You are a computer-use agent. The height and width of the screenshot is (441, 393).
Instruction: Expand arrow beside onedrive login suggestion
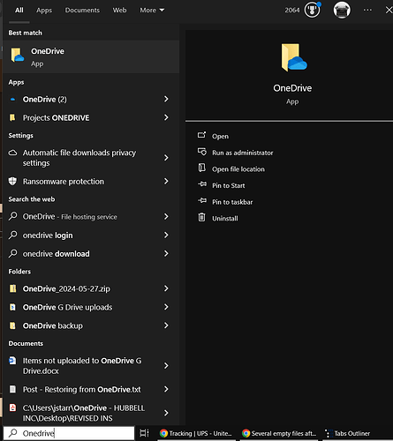tap(166, 235)
